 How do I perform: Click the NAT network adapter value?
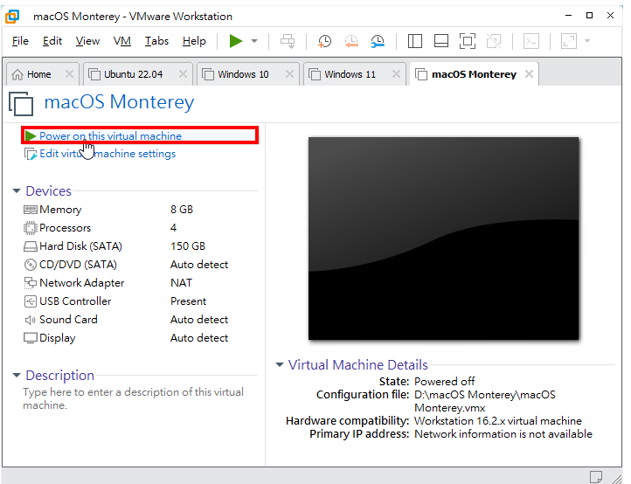point(181,283)
